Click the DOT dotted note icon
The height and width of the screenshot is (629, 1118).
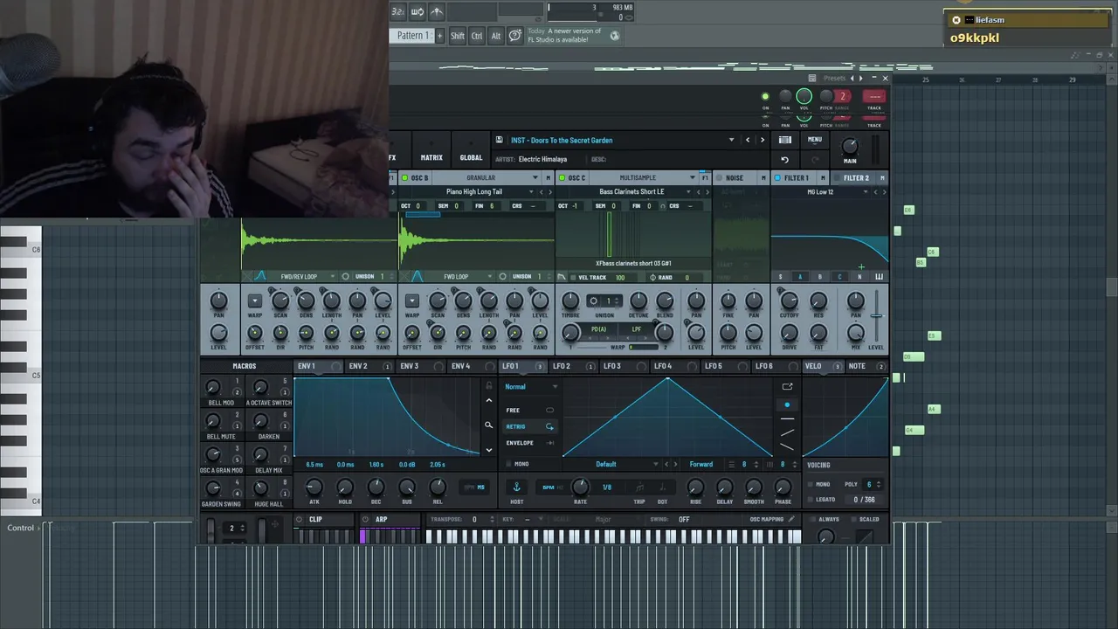(662, 488)
